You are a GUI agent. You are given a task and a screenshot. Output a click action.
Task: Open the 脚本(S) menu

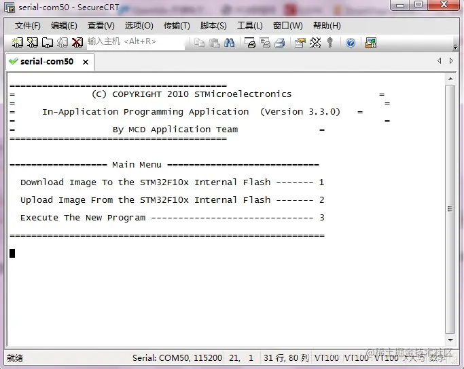coord(213,26)
